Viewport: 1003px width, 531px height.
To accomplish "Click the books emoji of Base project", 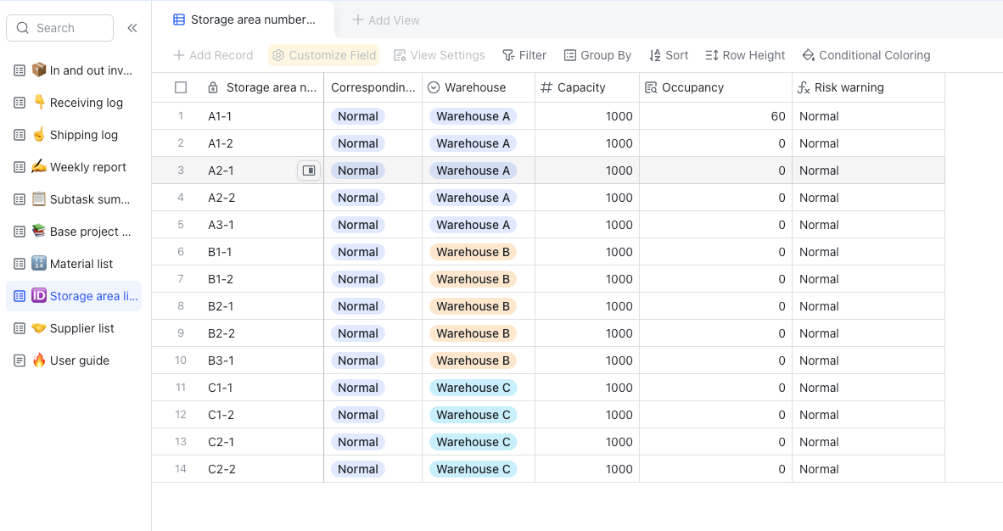I will pos(39,231).
